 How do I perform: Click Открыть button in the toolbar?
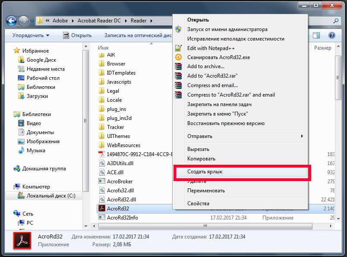pyautogui.click(x=77, y=35)
